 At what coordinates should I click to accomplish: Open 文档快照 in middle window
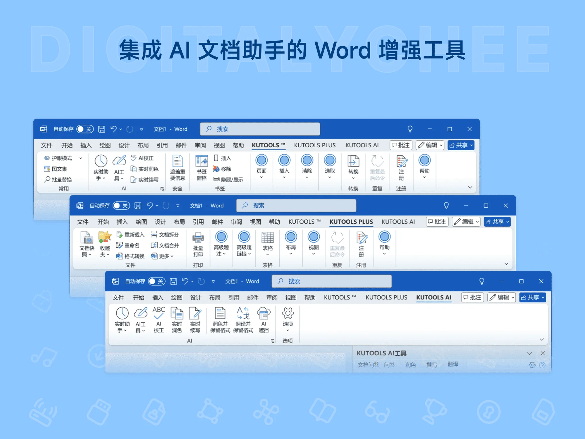point(87,244)
